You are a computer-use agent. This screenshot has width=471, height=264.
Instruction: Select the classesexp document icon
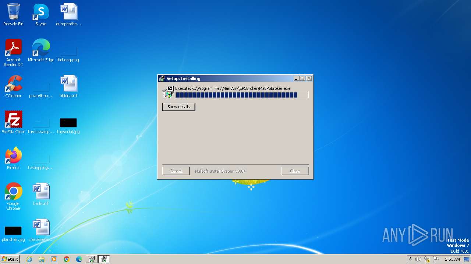41,230
